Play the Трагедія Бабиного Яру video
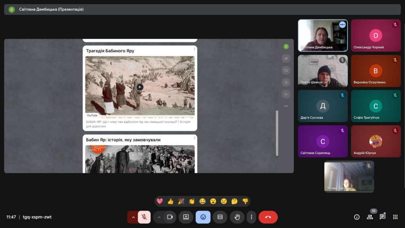 point(140,87)
